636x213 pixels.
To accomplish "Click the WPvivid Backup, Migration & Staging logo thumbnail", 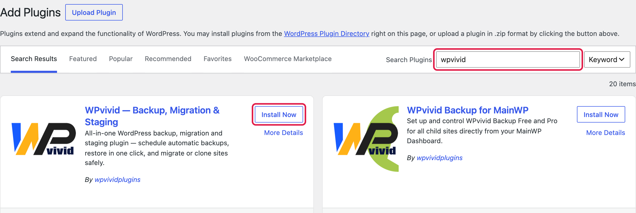I will pos(44,139).
